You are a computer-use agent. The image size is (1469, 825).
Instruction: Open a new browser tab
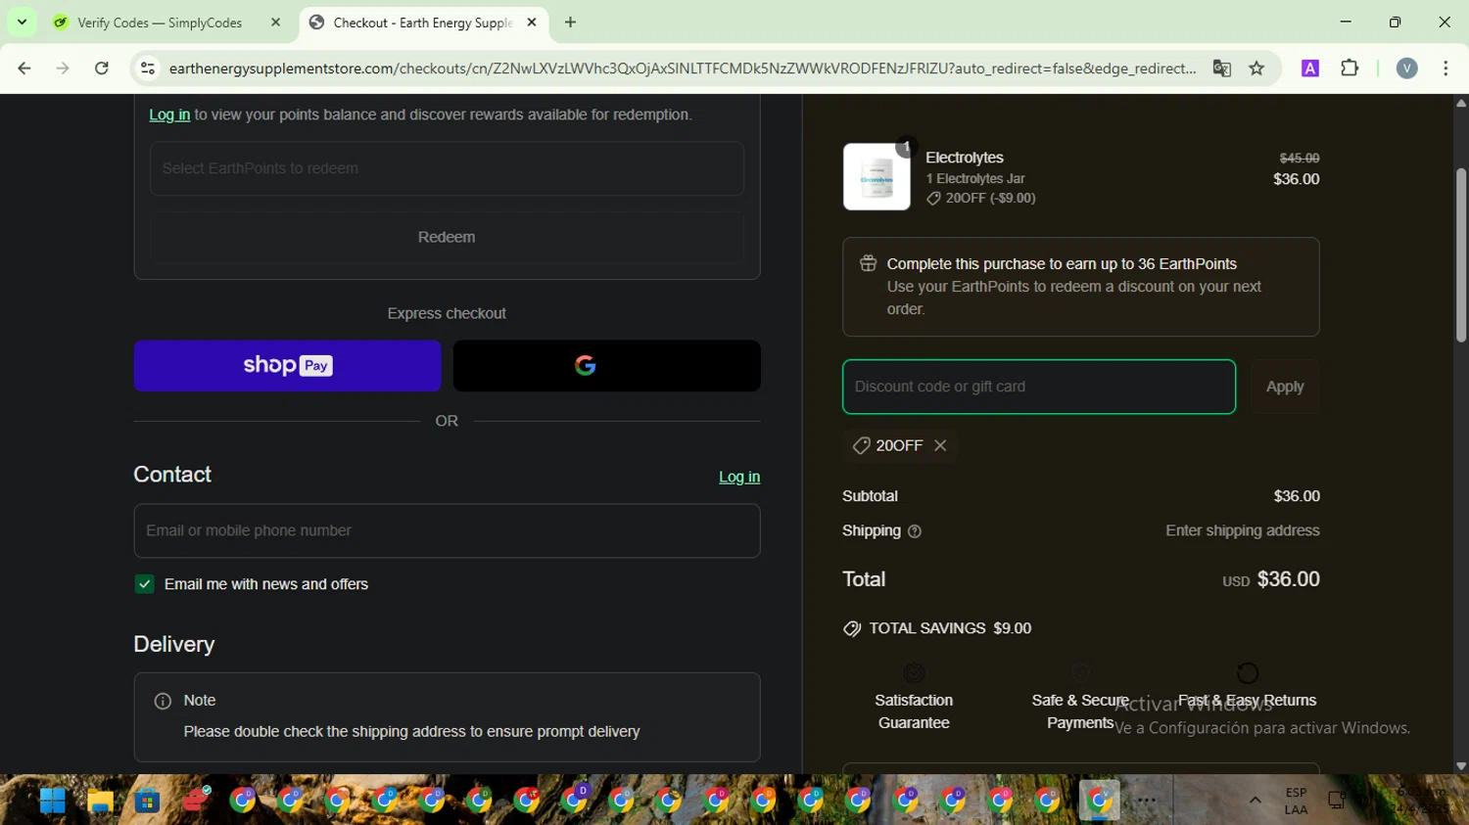[x=570, y=23]
